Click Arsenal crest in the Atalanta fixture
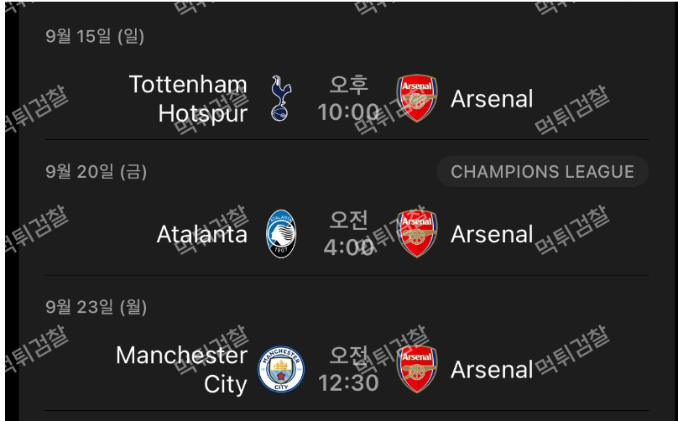The width and height of the screenshot is (678, 421). pyautogui.click(x=417, y=234)
